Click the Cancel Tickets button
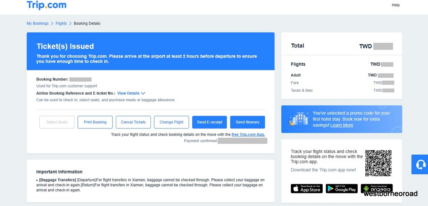Screen dimensions: 428x206 [133, 122]
